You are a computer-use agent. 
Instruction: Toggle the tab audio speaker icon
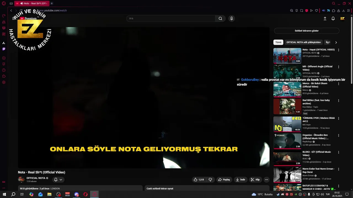(x=22, y=3)
